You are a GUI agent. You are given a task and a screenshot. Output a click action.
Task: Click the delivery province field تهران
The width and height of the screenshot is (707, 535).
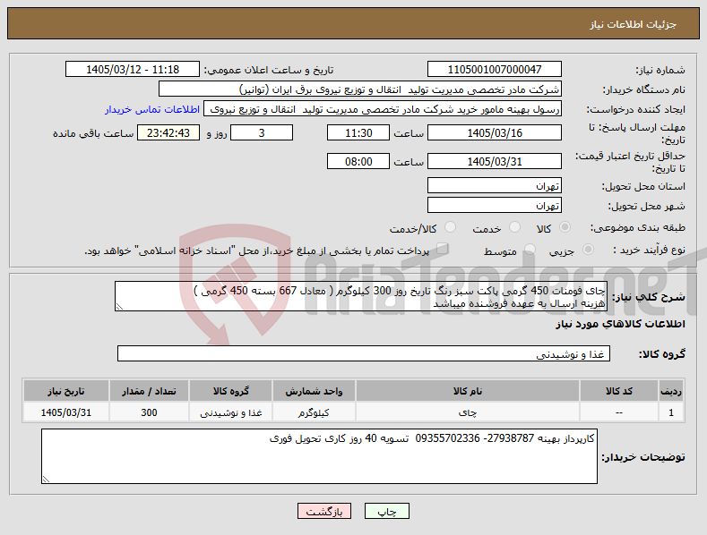pos(494,185)
